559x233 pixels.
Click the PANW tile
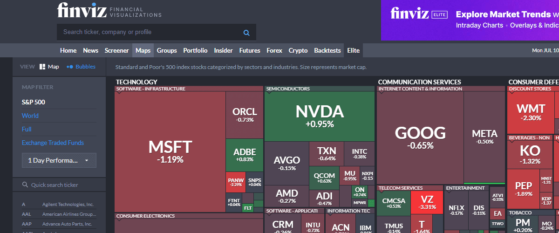[x=235, y=182]
